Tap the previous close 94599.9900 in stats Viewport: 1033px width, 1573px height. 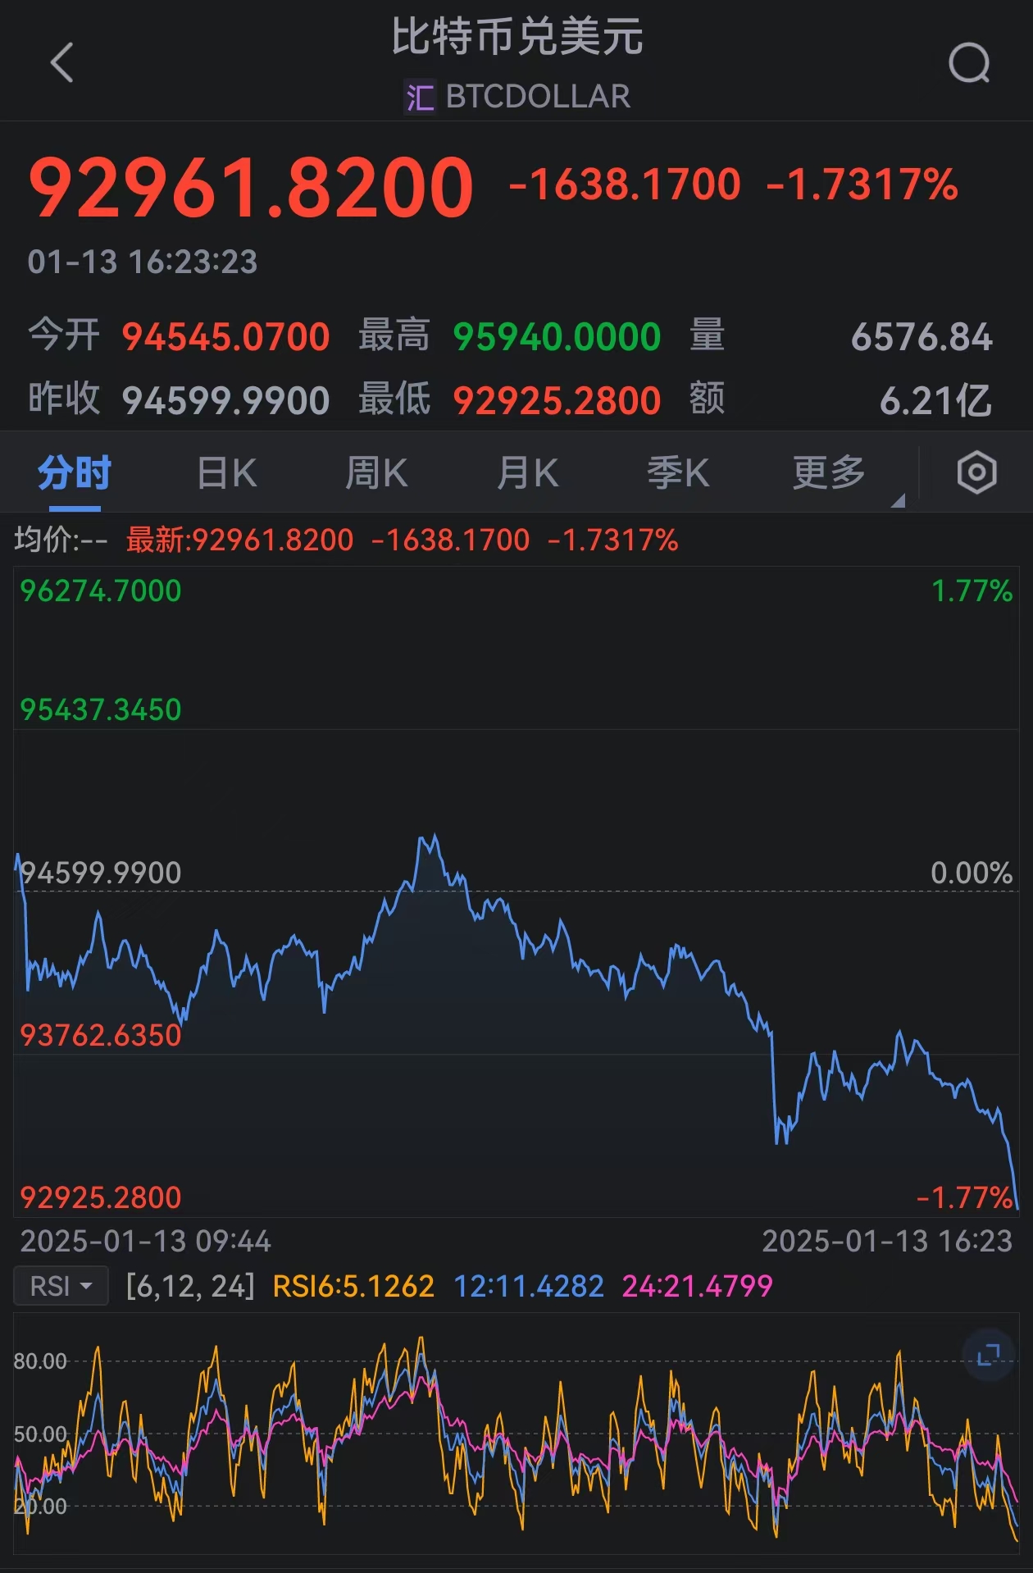[x=225, y=401]
